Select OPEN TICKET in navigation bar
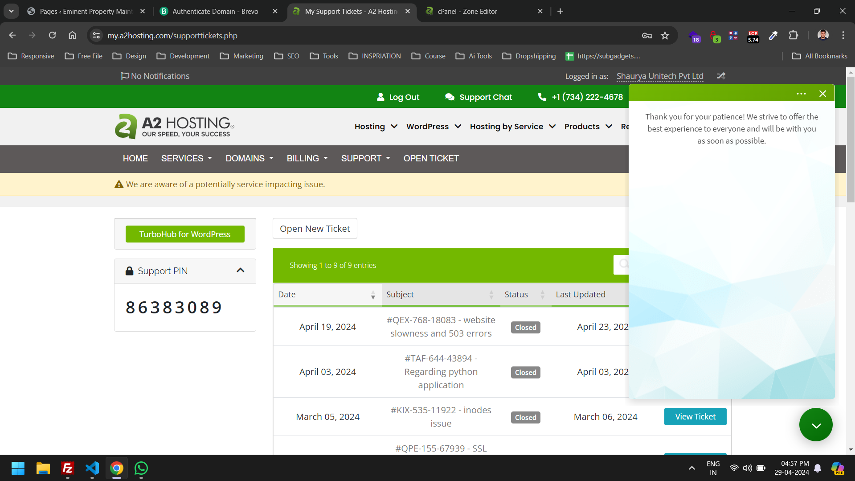 pos(431,159)
